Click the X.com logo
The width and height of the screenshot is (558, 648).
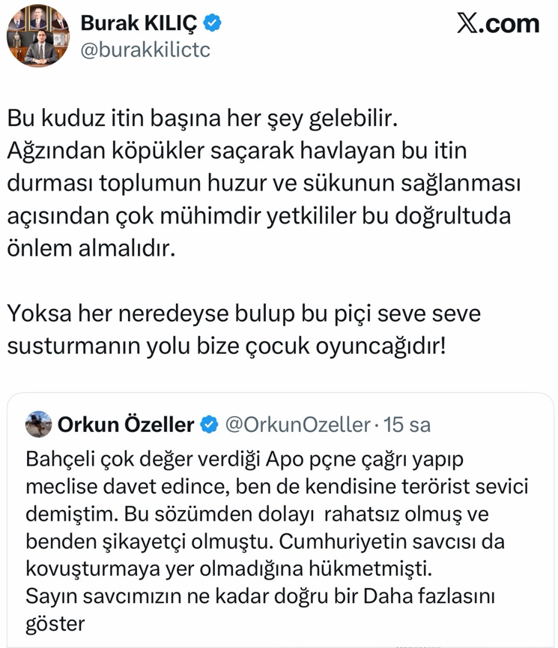498,24
